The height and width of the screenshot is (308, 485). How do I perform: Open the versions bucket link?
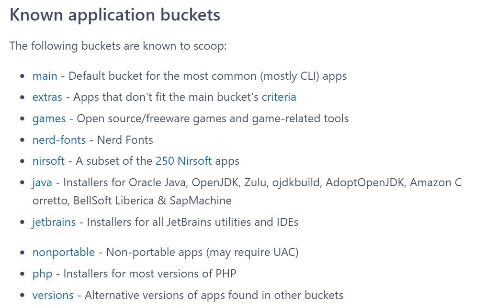tap(53, 296)
